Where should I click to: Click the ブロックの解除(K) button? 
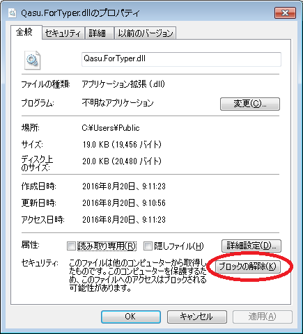(248, 267)
